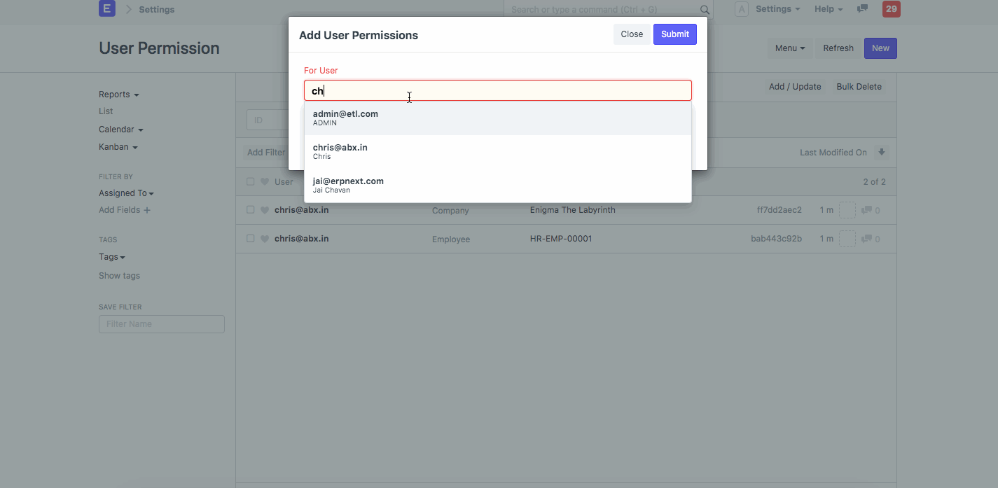Click comment icon on Employee permission row
This screenshot has width=998, height=488.
(x=866, y=239)
